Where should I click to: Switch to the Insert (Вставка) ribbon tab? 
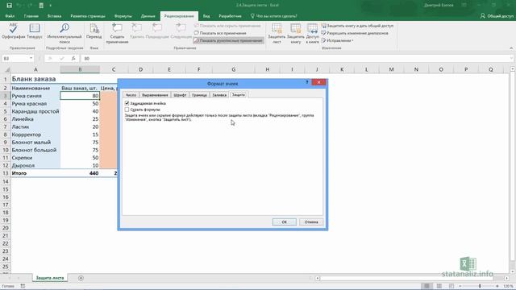coord(54,16)
